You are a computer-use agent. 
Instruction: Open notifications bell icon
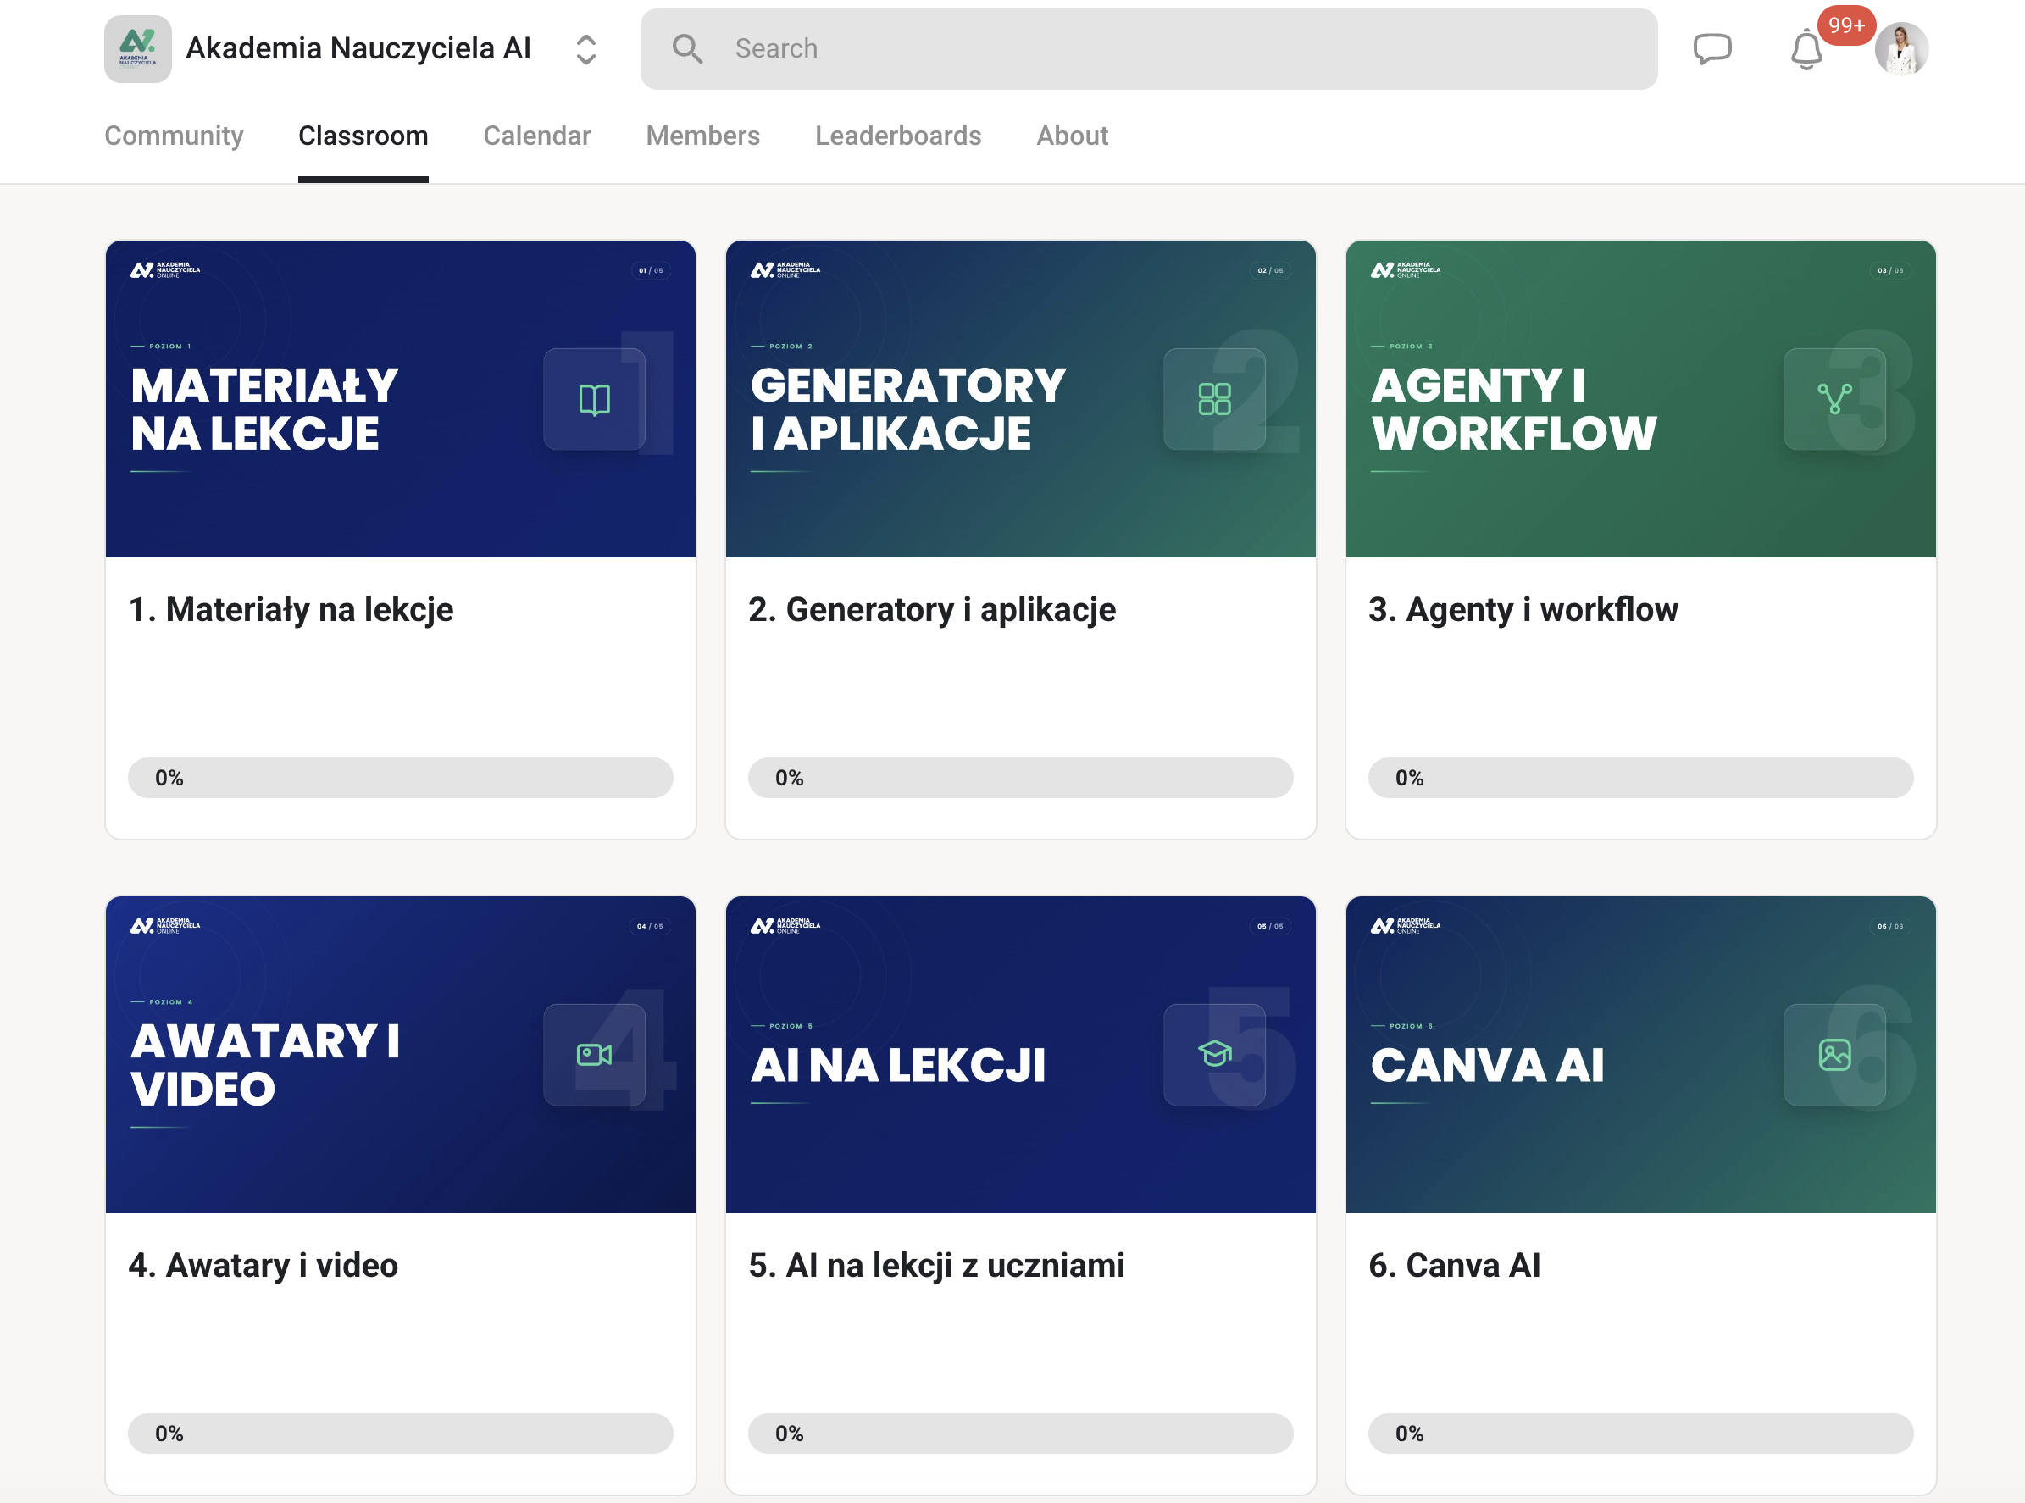coord(1806,49)
